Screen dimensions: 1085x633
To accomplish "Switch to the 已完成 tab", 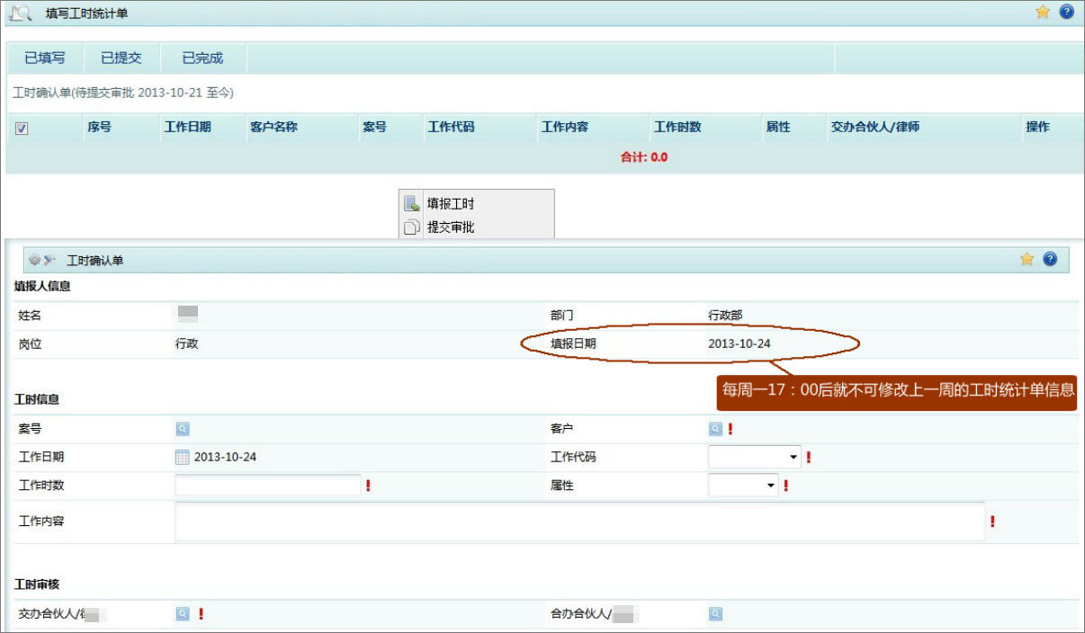I will [x=202, y=58].
